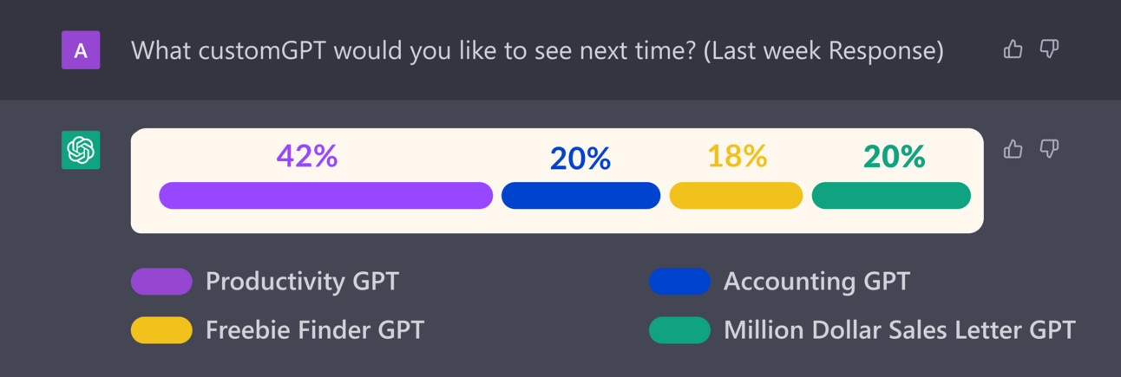Click the Freebie Finder GPT label
Viewport: 1121px width, 377px height.
pyautogui.click(x=315, y=330)
